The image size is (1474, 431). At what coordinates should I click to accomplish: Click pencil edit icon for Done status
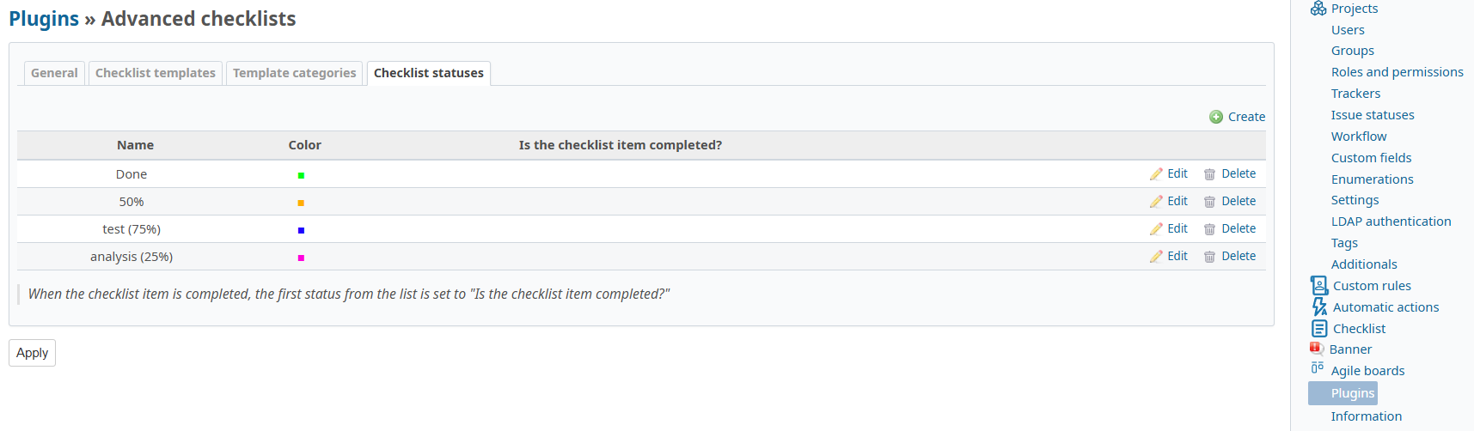point(1156,174)
